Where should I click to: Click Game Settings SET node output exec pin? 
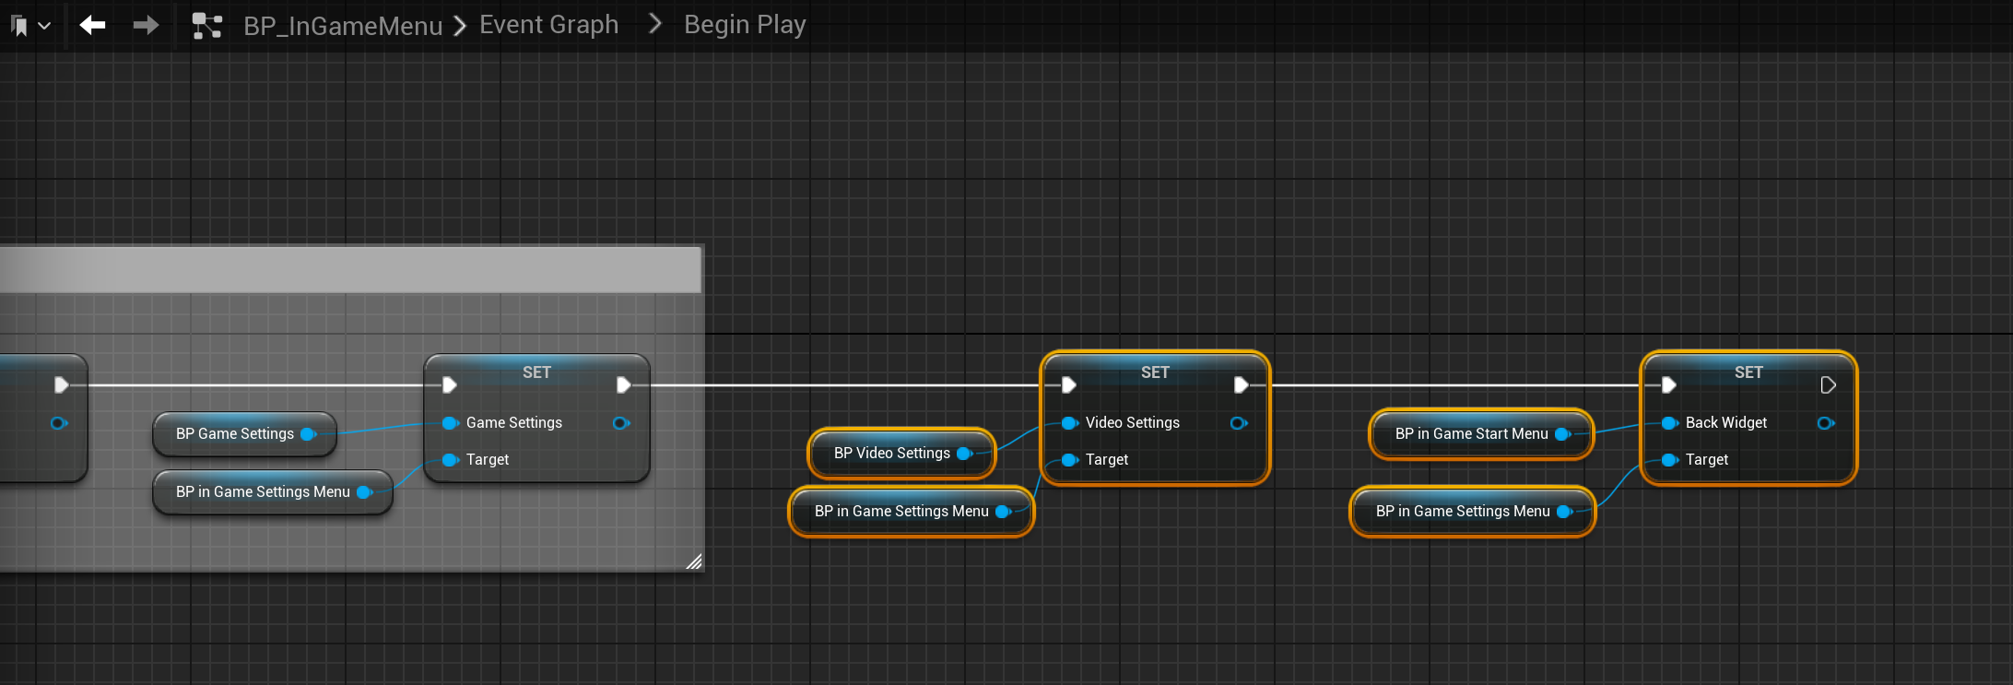click(623, 385)
